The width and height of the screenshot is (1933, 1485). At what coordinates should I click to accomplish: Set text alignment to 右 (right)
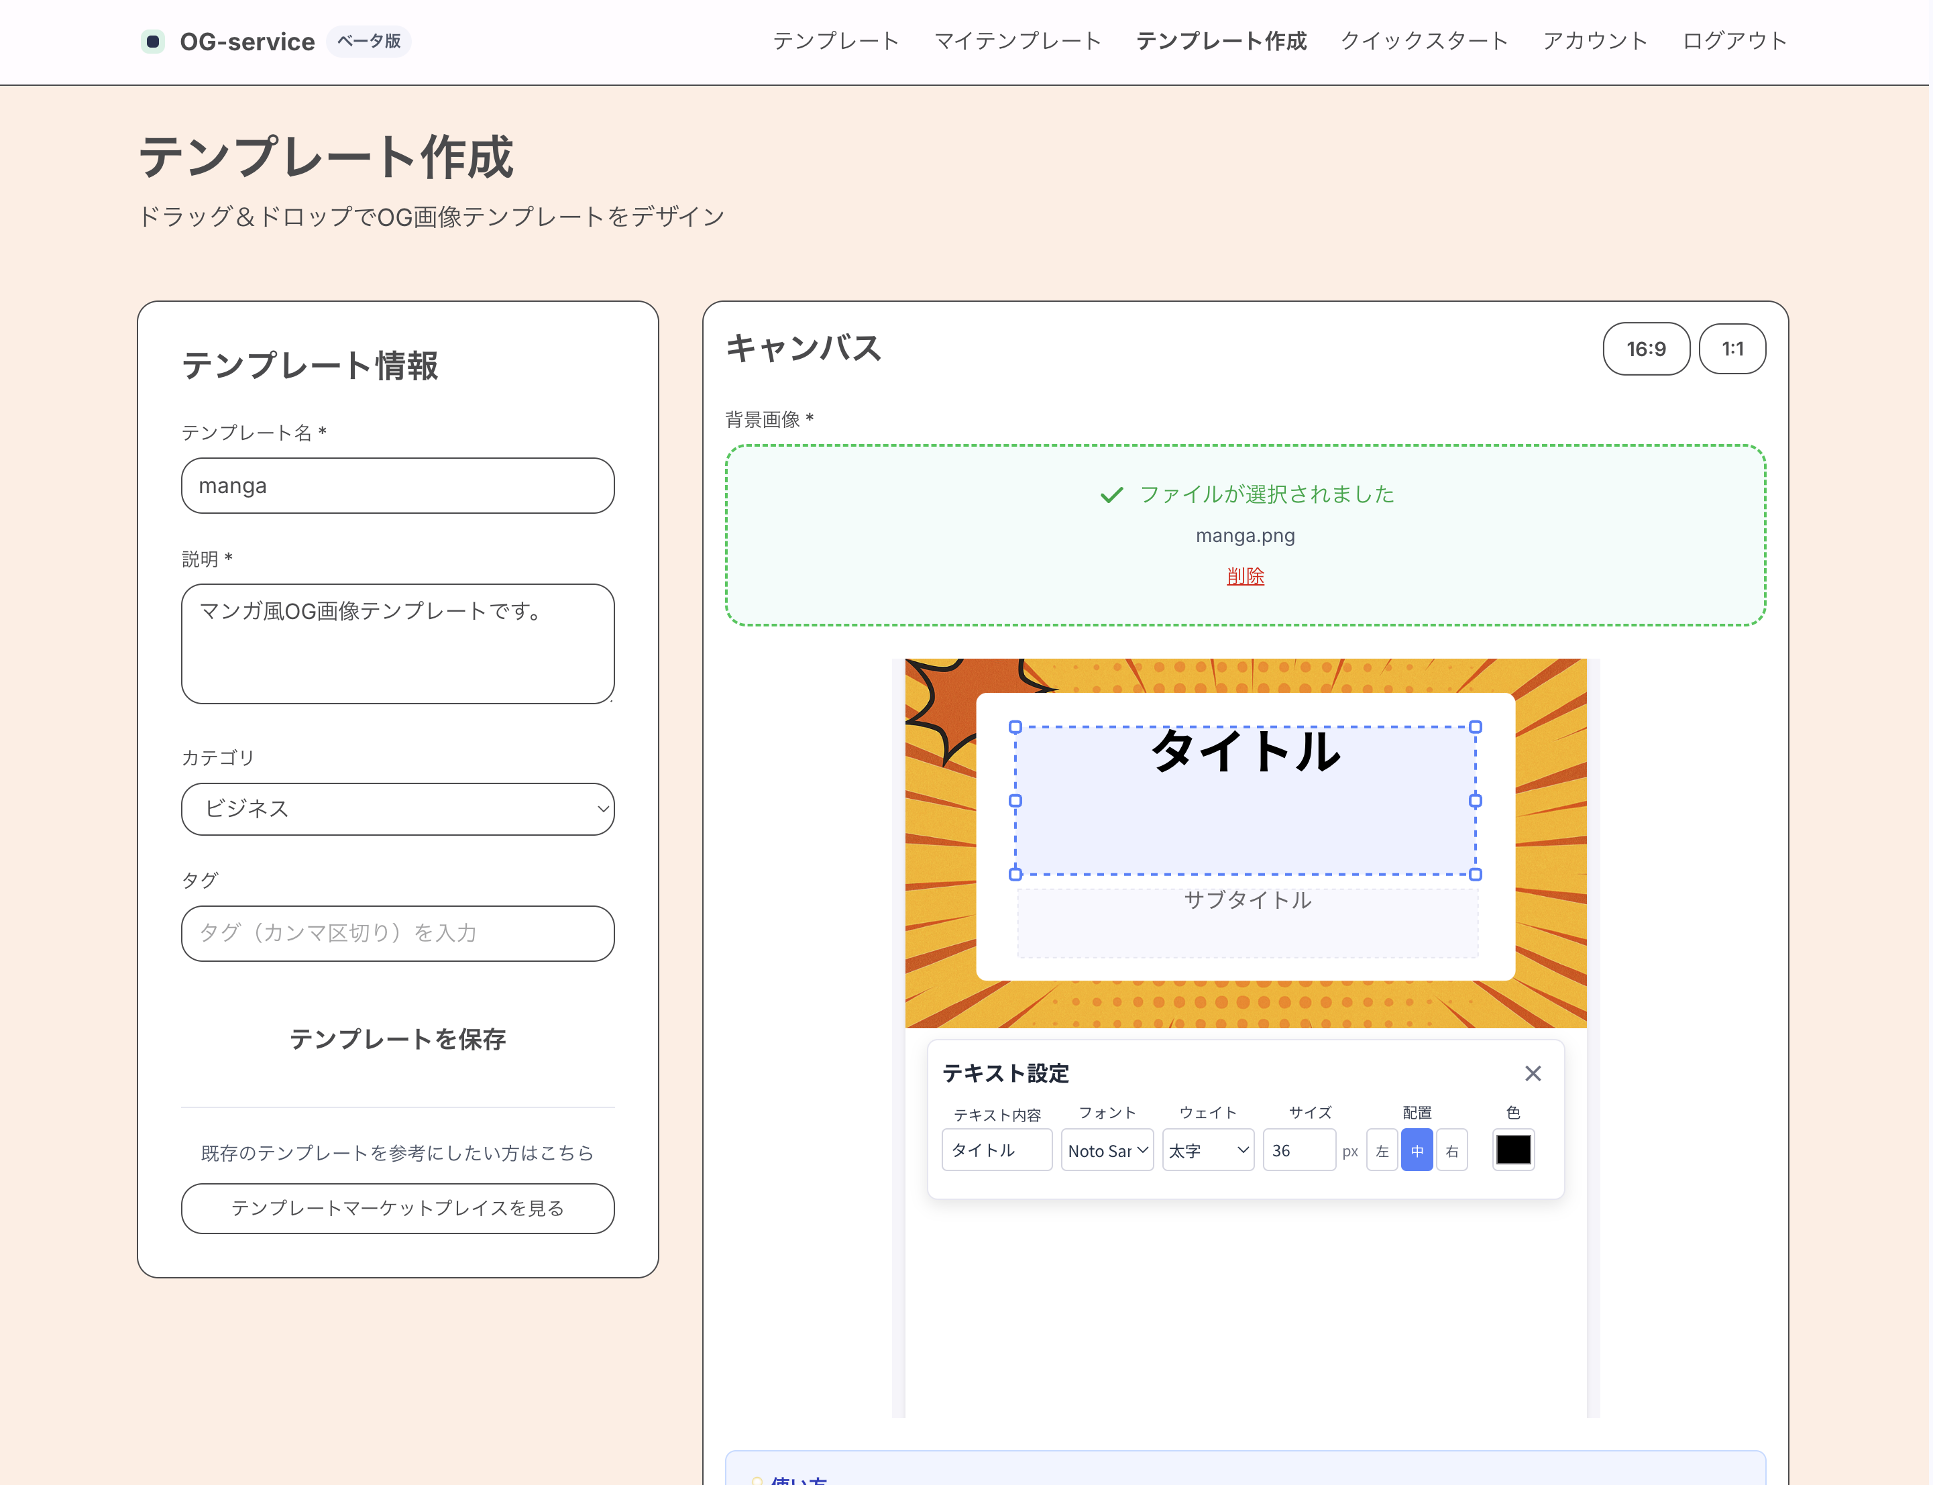pyautogui.click(x=1451, y=1151)
